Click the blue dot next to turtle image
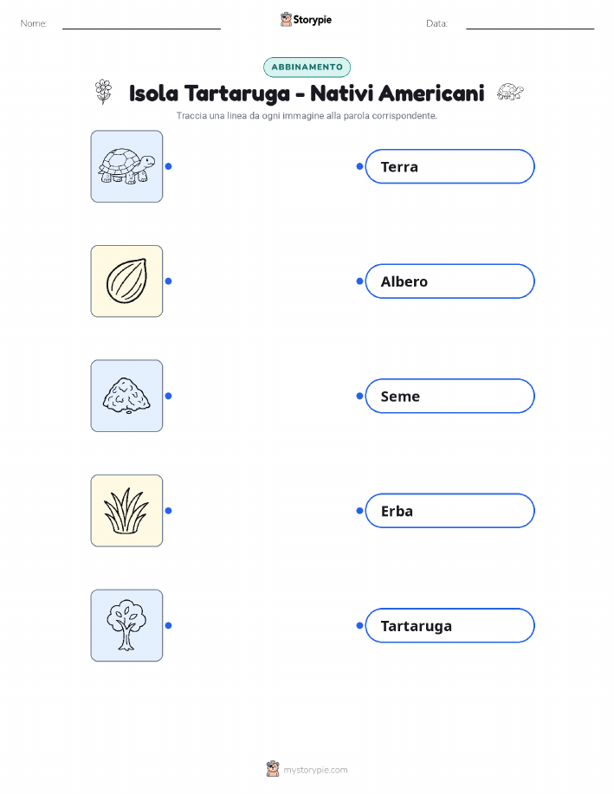614x794 pixels. coord(169,166)
